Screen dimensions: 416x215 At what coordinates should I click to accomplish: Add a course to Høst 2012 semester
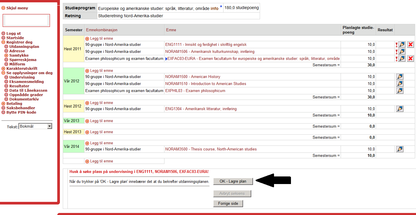click(99, 103)
